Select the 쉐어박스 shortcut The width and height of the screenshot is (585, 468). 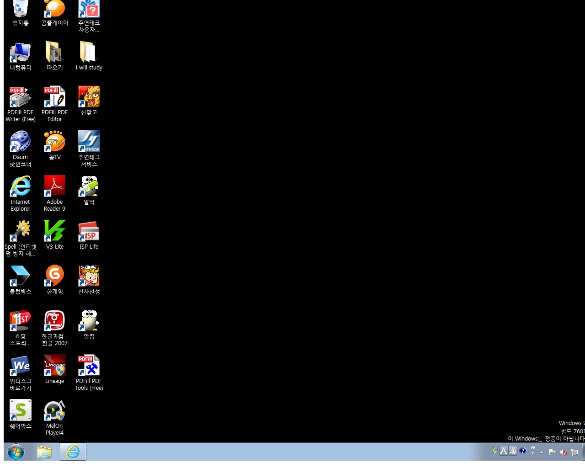tap(20, 414)
